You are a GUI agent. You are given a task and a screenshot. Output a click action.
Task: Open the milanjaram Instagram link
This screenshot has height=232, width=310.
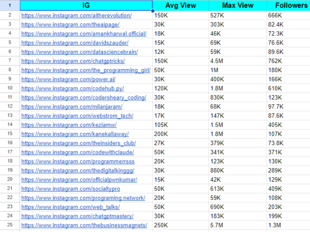click(x=72, y=107)
